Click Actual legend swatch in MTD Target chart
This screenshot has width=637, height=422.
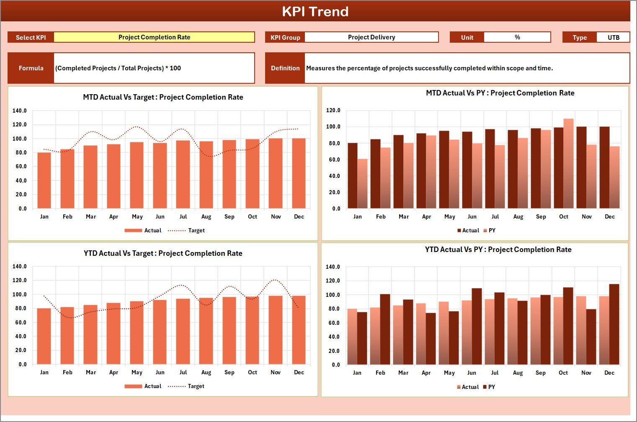coord(133,231)
